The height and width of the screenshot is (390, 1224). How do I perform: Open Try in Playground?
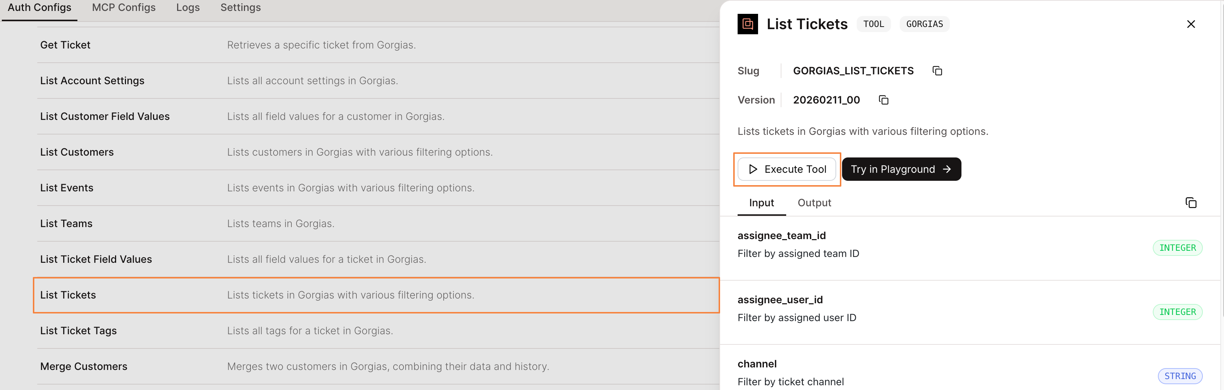tap(901, 169)
